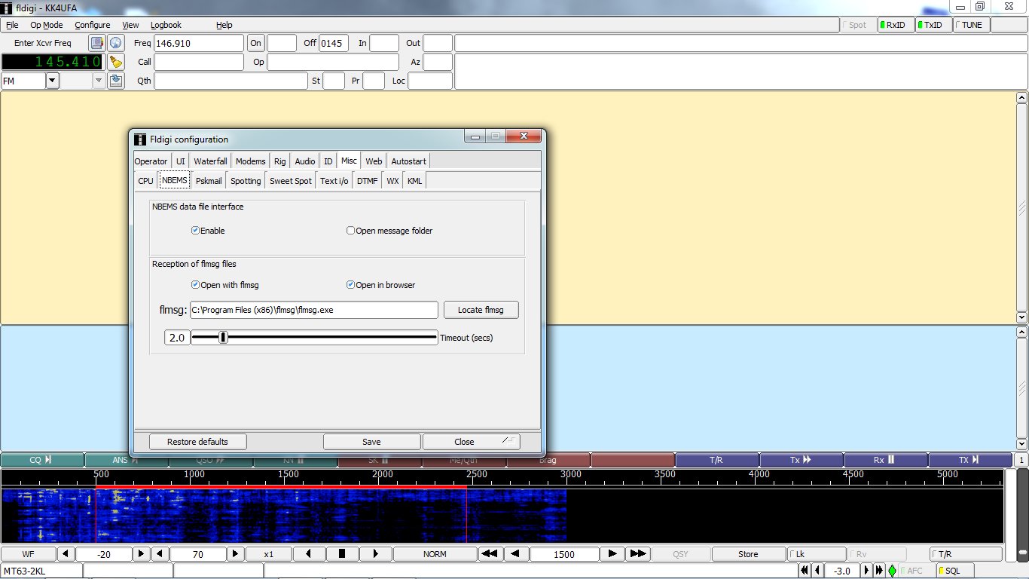Switch to the Modems config tab

250,161
